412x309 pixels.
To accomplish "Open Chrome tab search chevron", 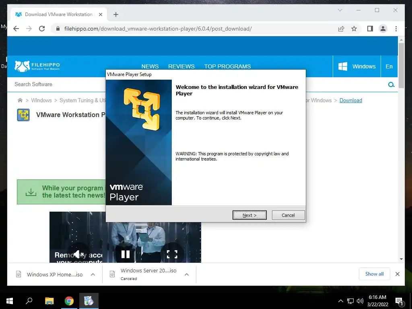I will click(x=340, y=10).
